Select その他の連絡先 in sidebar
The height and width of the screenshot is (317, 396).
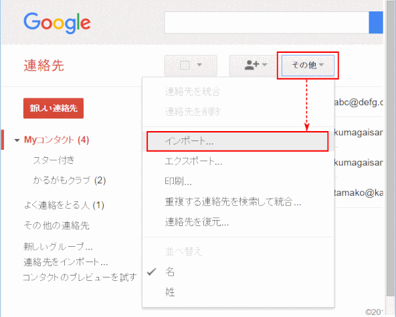point(57,225)
